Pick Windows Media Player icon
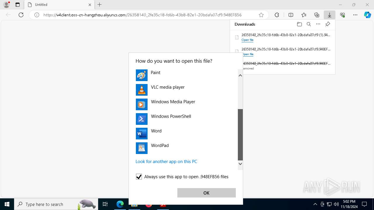374x210 pixels. pyautogui.click(x=142, y=104)
